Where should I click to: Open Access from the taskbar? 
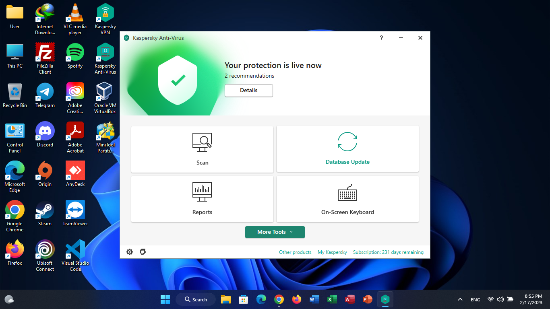(x=350, y=299)
